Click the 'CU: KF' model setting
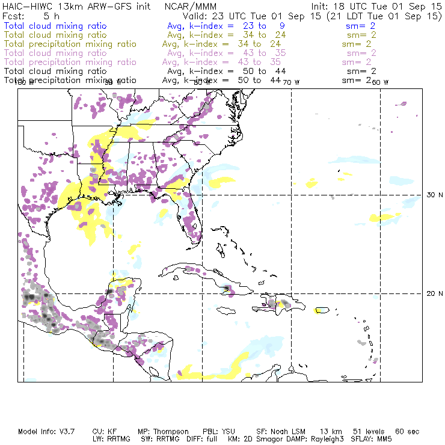This screenshot has height=445, width=445. click(105, 432)
